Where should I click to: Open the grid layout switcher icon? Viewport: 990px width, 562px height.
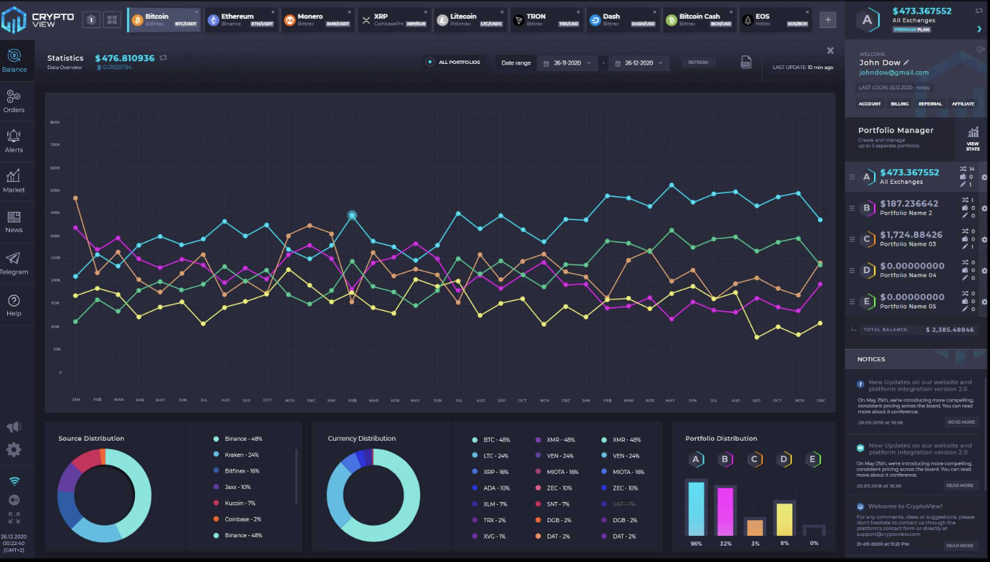tap(112, 20)
